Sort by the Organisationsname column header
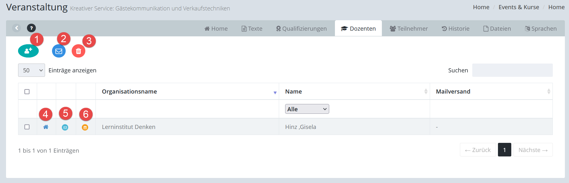The height and width of the screenshot is (183, 569). coord(187,92)
